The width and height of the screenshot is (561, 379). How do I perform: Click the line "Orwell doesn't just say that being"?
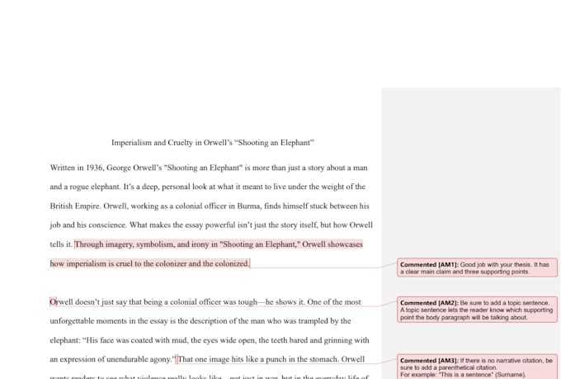coord(205,302)
